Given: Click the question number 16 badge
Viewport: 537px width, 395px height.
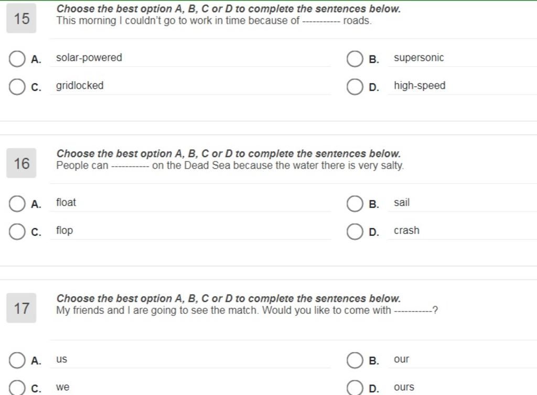Looking at the screenshot, I should click(x=21, y=163).
